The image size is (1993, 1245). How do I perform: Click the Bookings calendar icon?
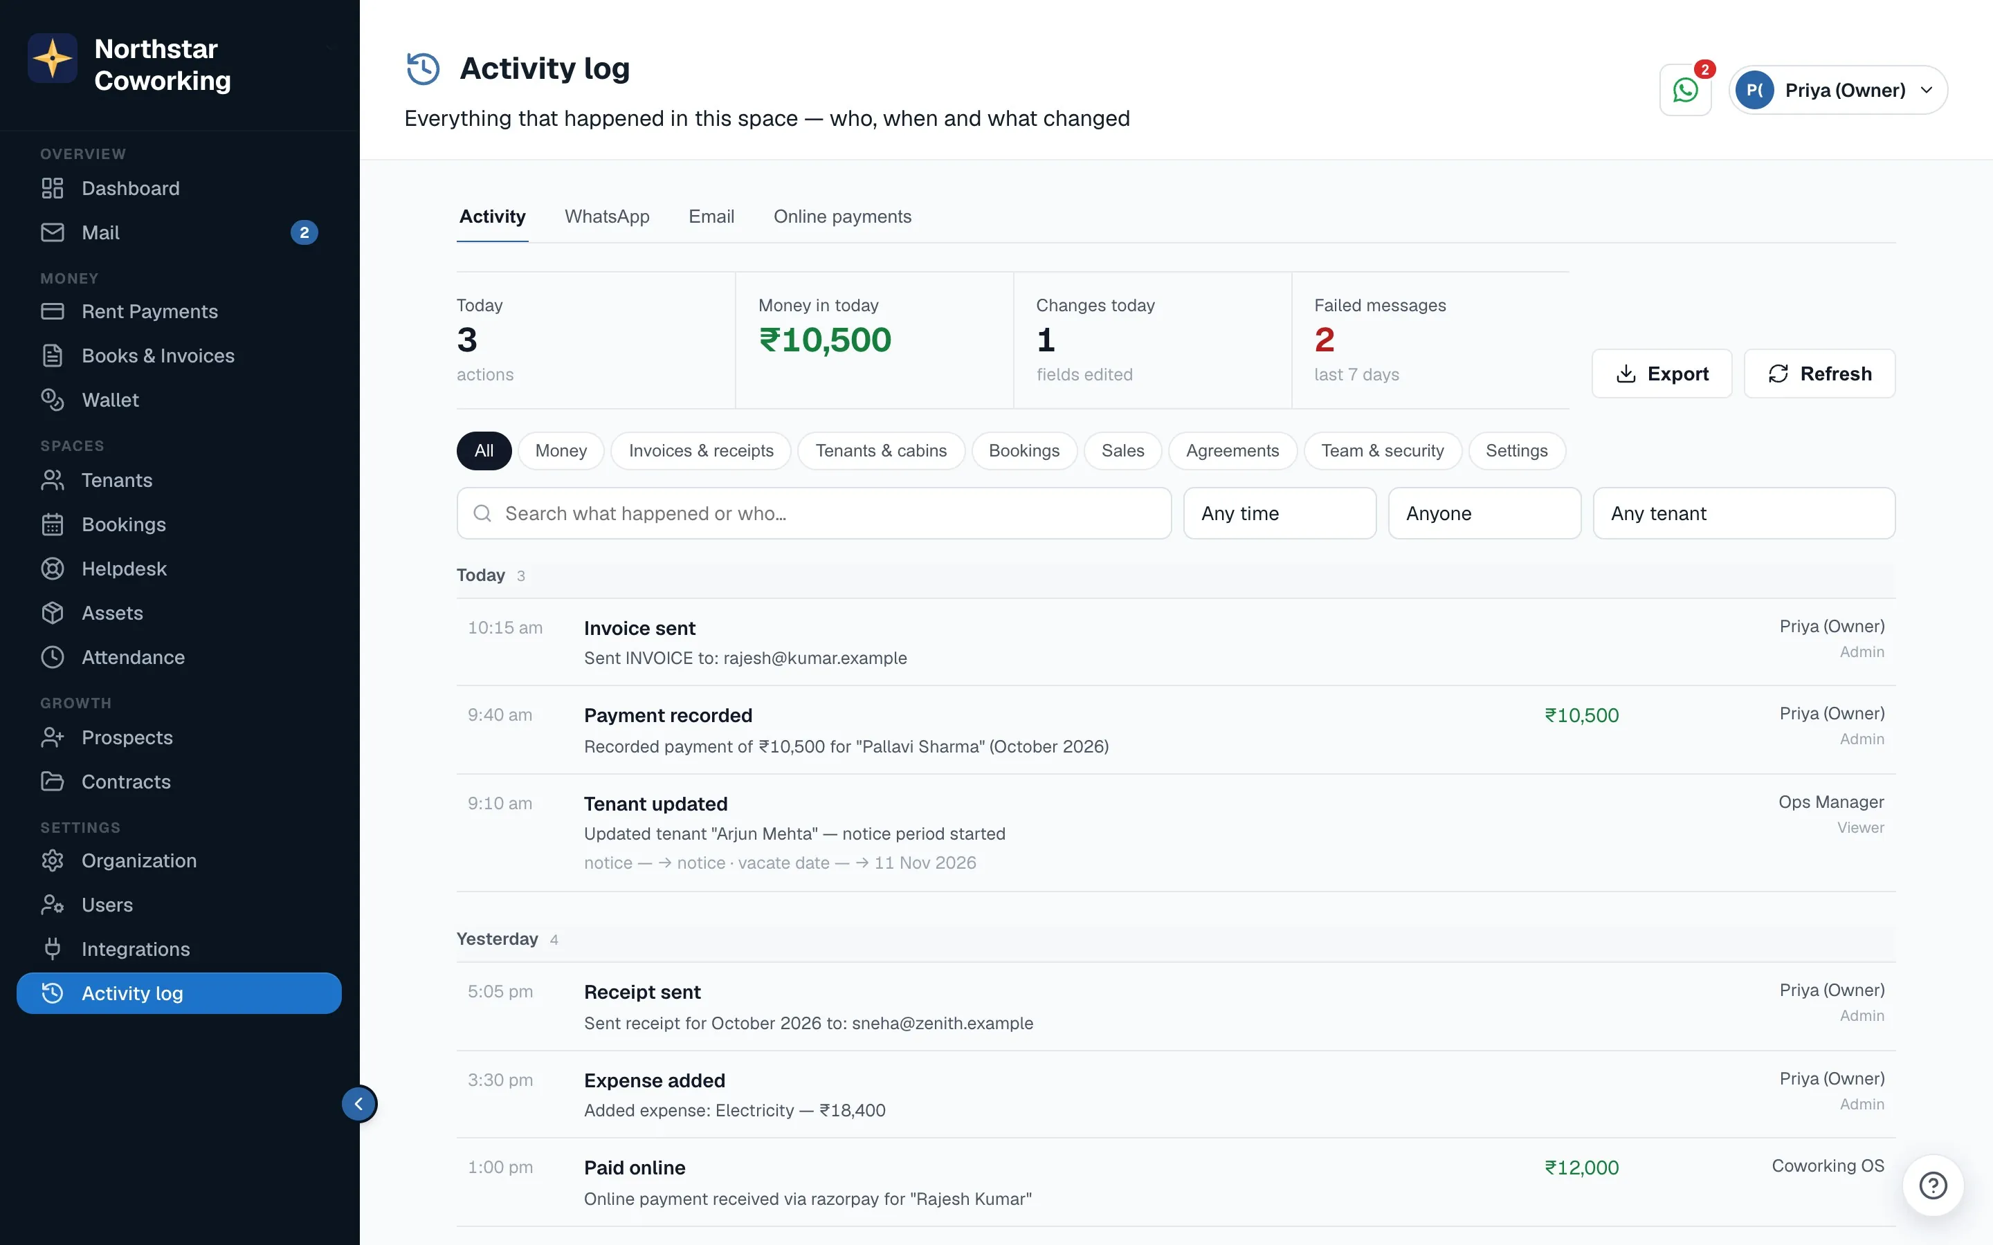point(53,524)
